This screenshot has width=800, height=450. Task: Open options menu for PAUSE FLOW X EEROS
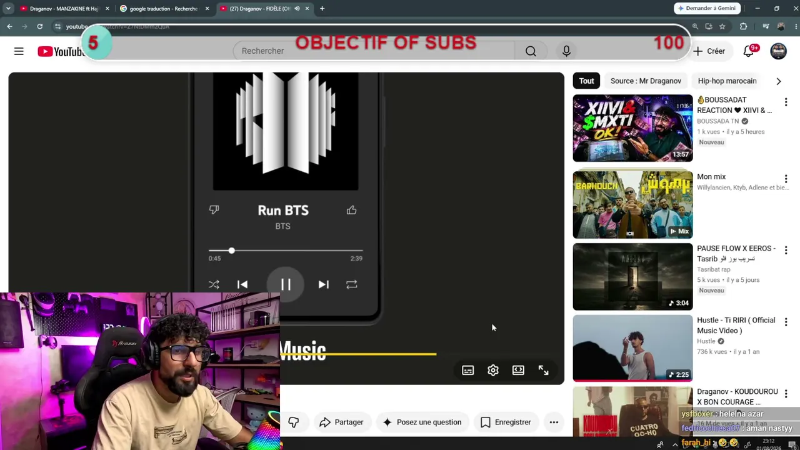click(x=786, y=250)
